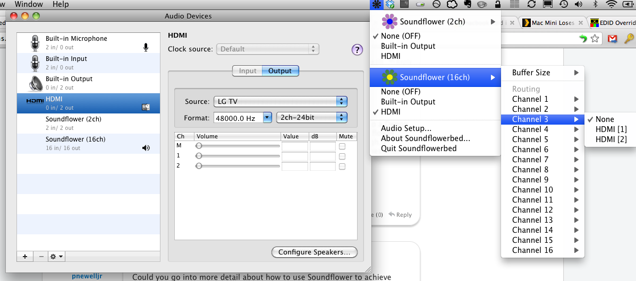Open the Source dropdown showing LG TV
Screen dimensions: 636x281
tap(281, 102)
